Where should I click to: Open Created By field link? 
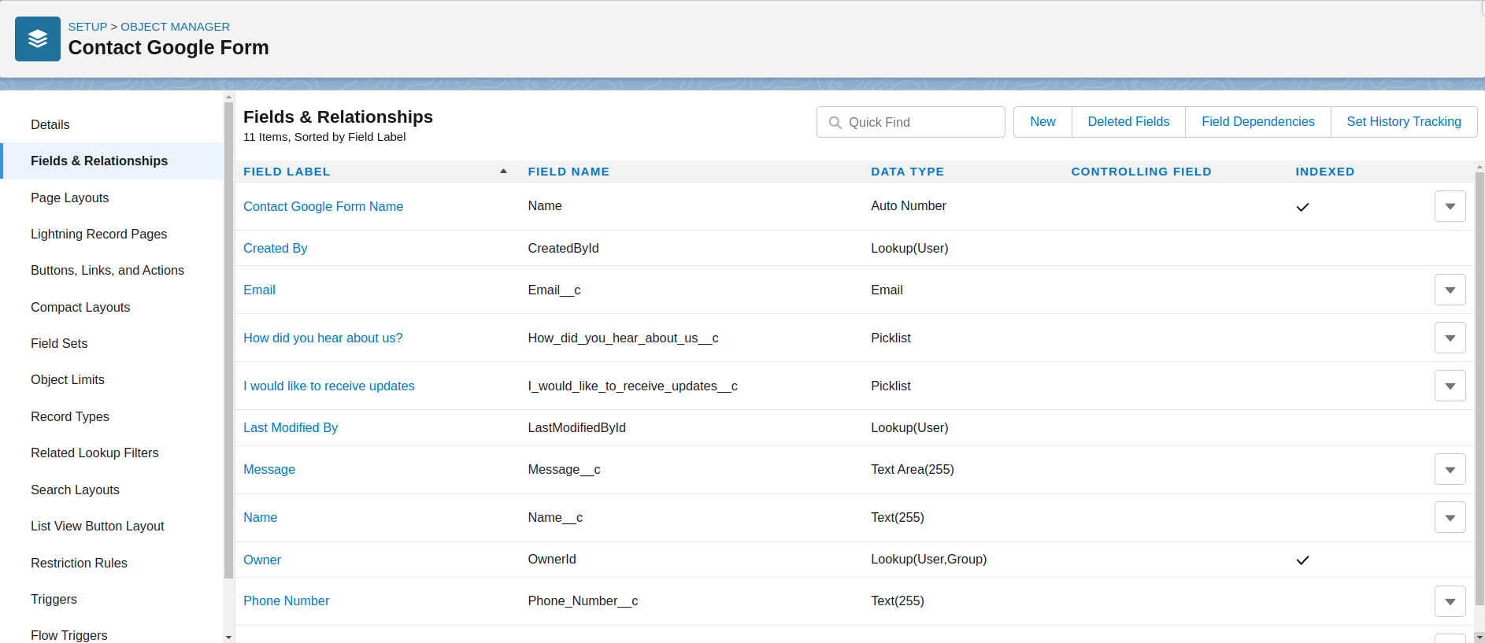pyautogui.click(x=276, y=248)
